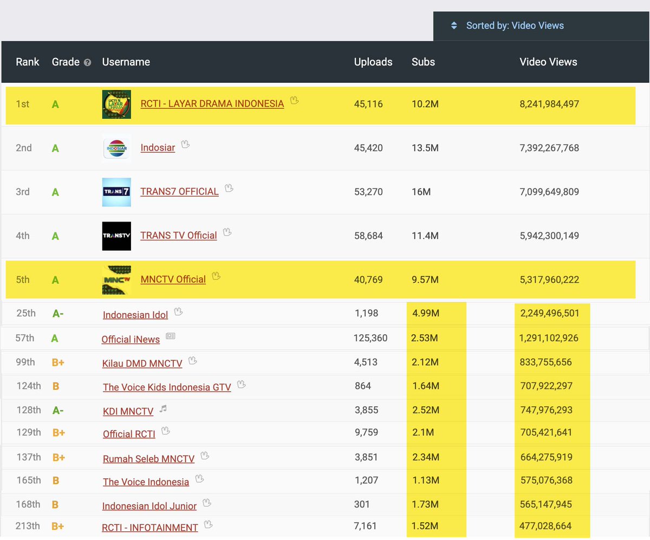Select the 8,241,984,497 video views value
The width and height of the screenshot is (650, 540).
[549, 103]
